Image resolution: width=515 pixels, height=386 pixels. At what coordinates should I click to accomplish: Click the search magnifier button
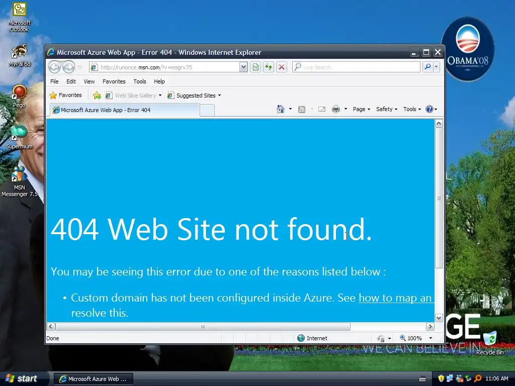427,67
